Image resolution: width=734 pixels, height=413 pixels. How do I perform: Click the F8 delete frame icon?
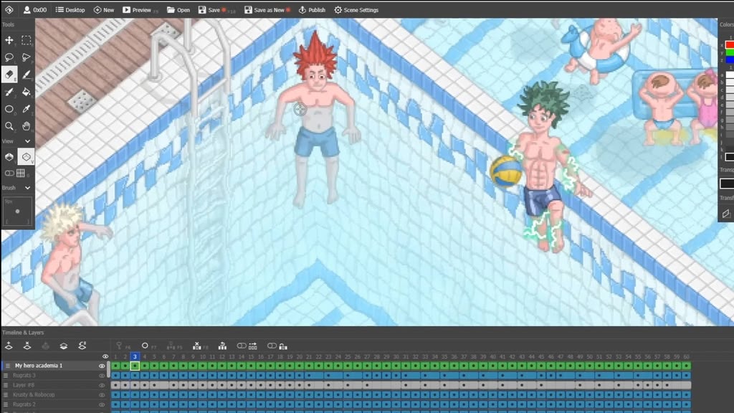coord(196,346)
